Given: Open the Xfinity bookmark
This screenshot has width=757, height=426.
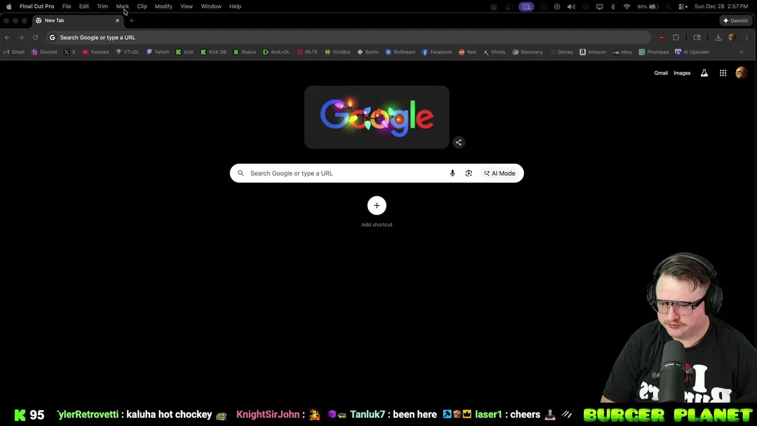Looking at the screenshot, I should point(494,52).
